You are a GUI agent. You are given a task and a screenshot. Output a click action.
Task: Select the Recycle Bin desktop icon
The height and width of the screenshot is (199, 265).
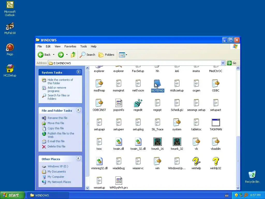[252, 175]
